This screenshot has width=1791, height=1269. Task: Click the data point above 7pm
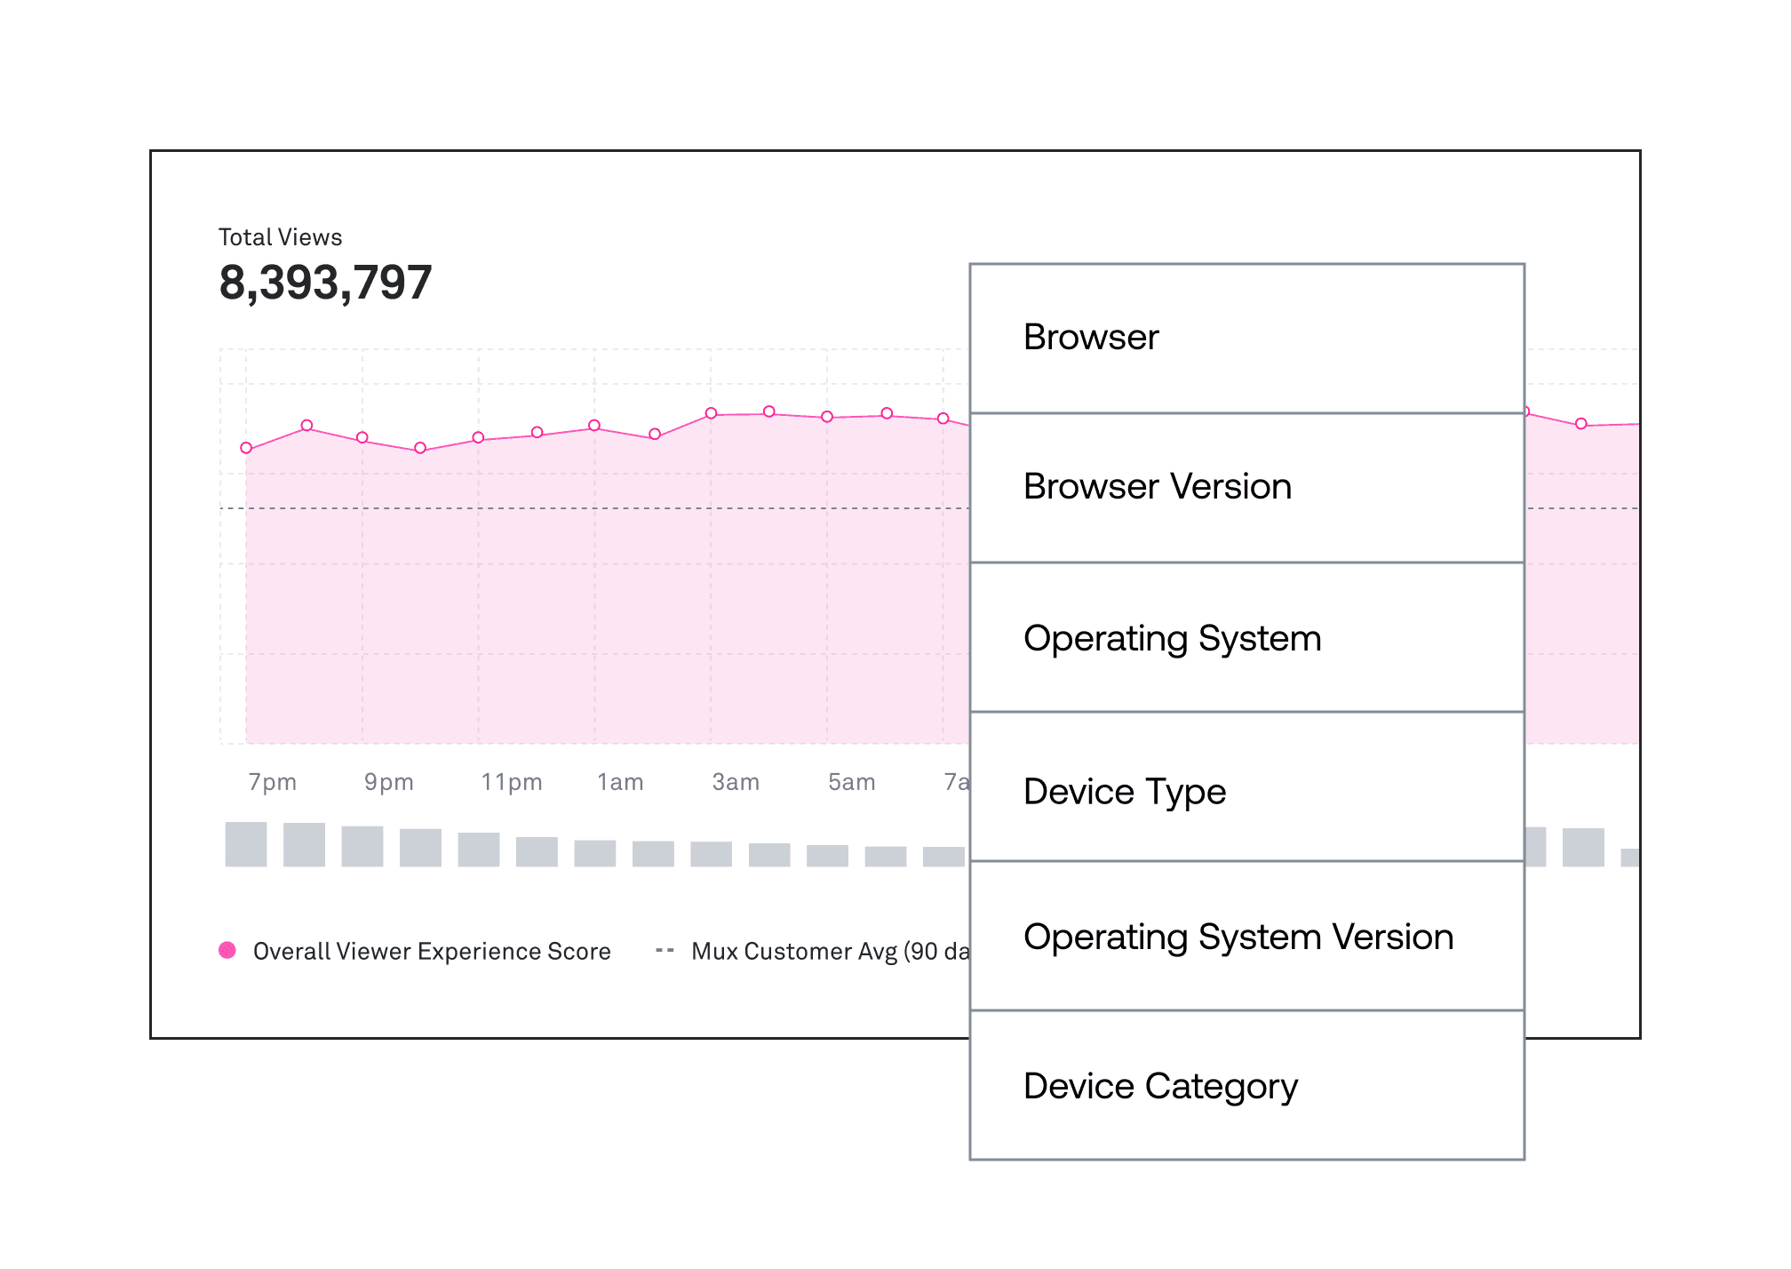point(246,448)
